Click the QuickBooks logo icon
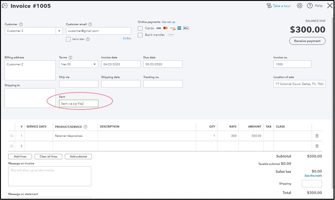This screenshot has width=335, height=200. click(5, 5)
